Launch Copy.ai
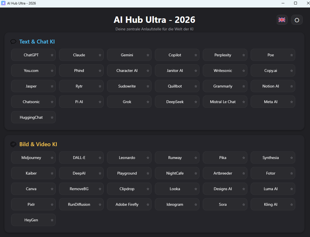The image size is (310, 237). point(273,70)
